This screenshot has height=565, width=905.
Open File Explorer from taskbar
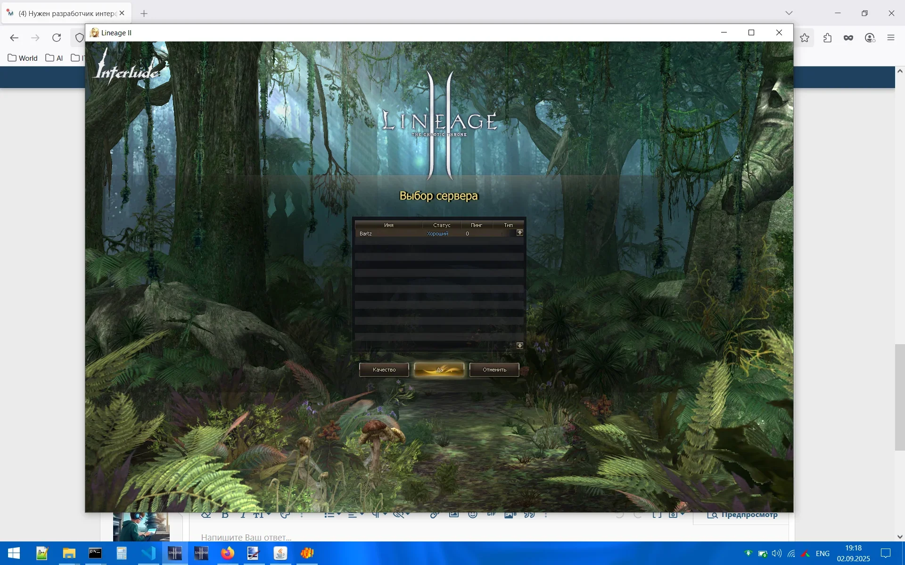(69, 553)
